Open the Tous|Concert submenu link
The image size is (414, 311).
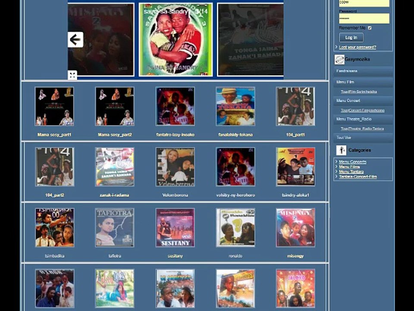362,110
